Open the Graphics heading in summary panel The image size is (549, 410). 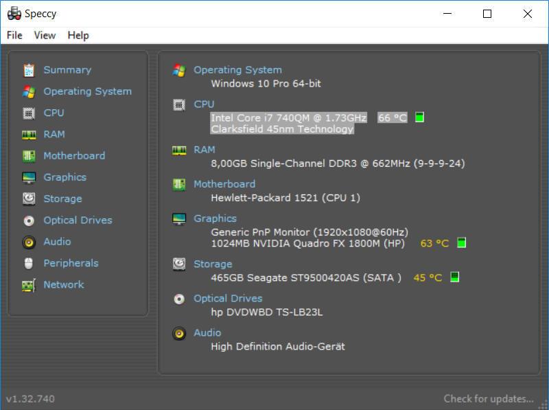(215, 218)
